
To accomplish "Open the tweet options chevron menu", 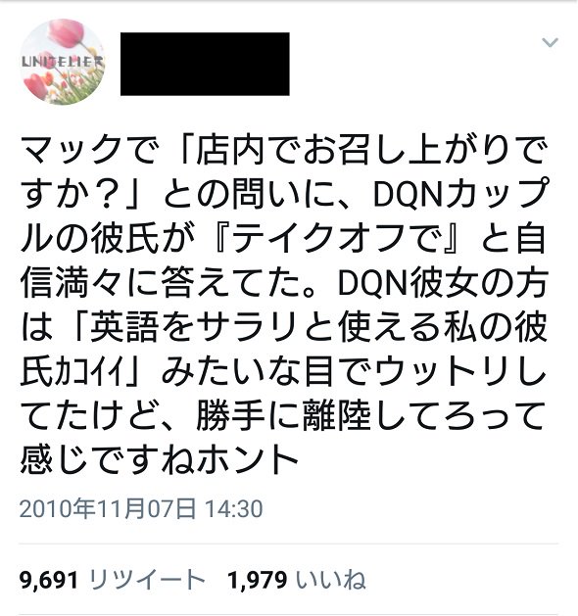I will click(x=550, y=42).
